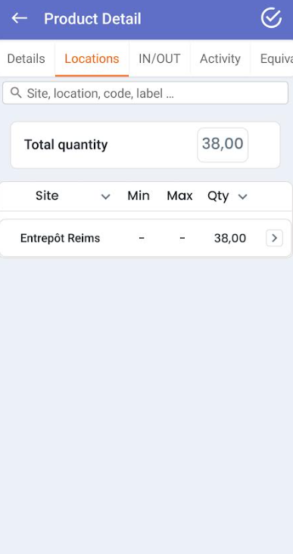Click the Max column header
This screenshot has height=554, width=293.
point(179,196)
